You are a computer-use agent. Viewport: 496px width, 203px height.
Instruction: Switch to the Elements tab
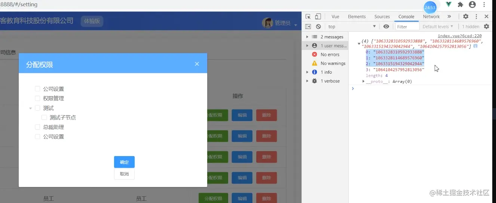(356, 16)
